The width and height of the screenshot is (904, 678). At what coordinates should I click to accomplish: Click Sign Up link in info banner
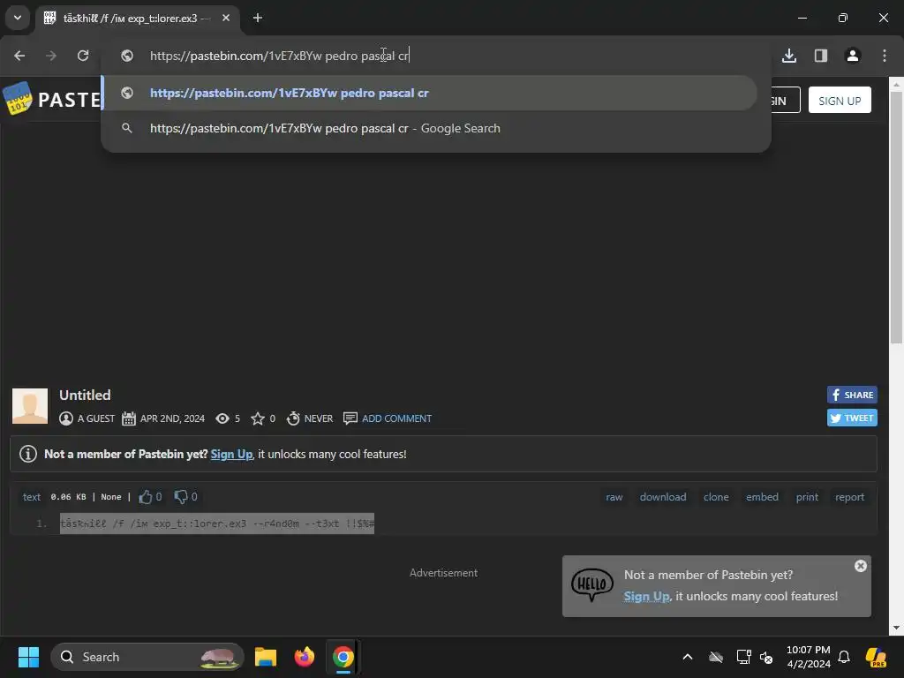231,455
